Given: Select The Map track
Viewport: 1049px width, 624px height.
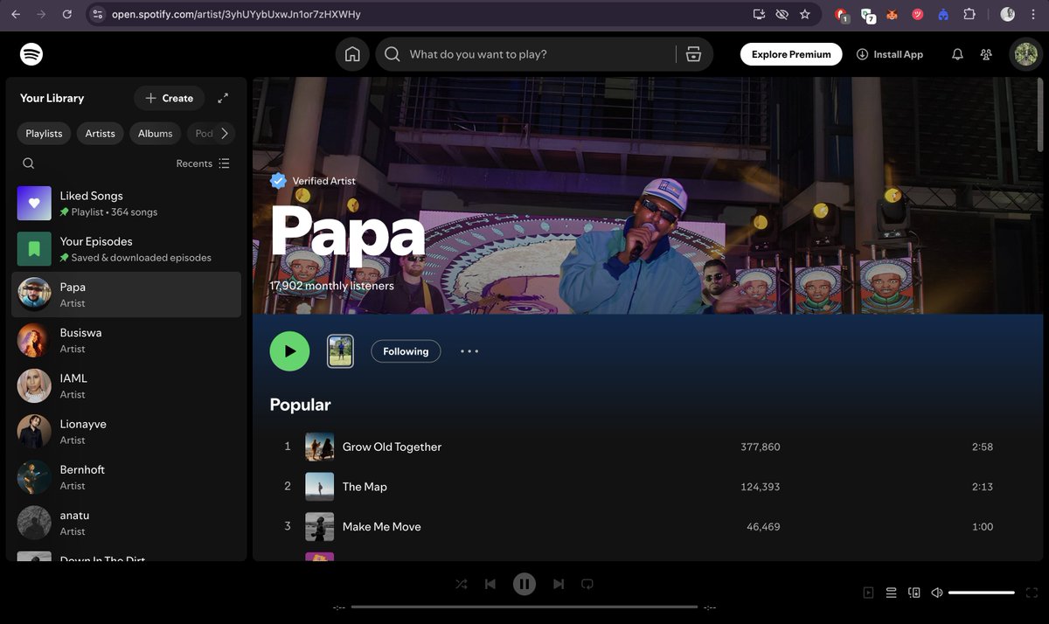Looking at the screenshot, I should (x=647, y=487).
